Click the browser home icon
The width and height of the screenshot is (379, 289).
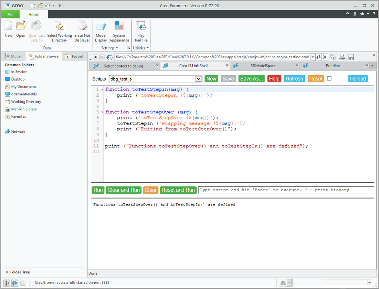coord(332,57)
